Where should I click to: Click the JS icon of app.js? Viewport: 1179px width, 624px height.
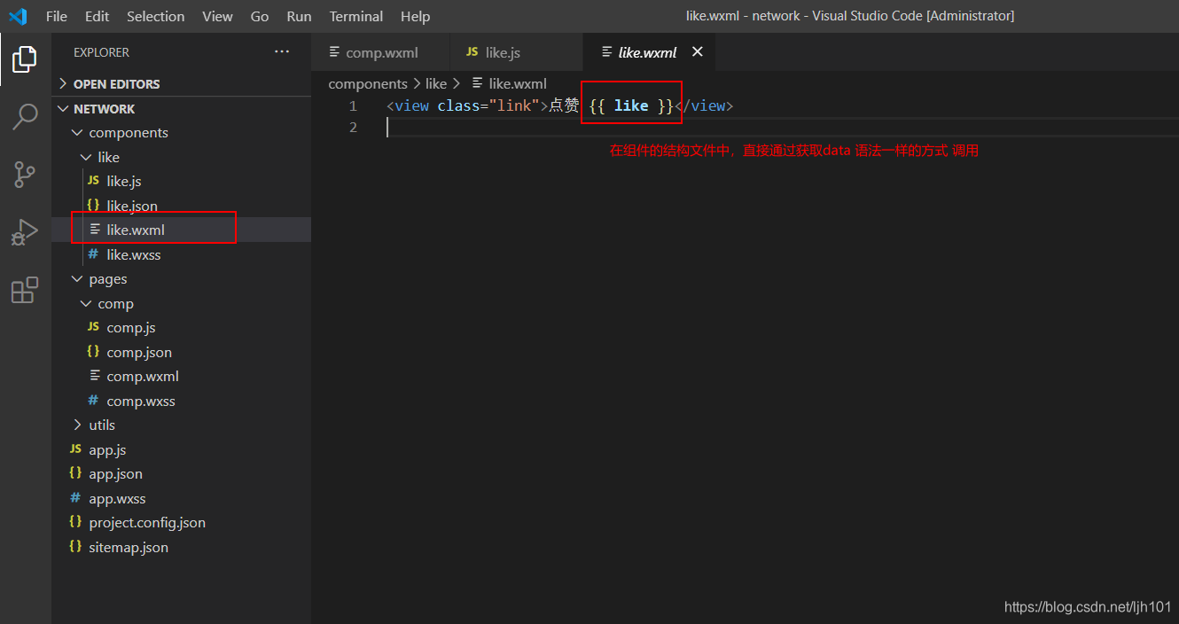click(75, 449)
